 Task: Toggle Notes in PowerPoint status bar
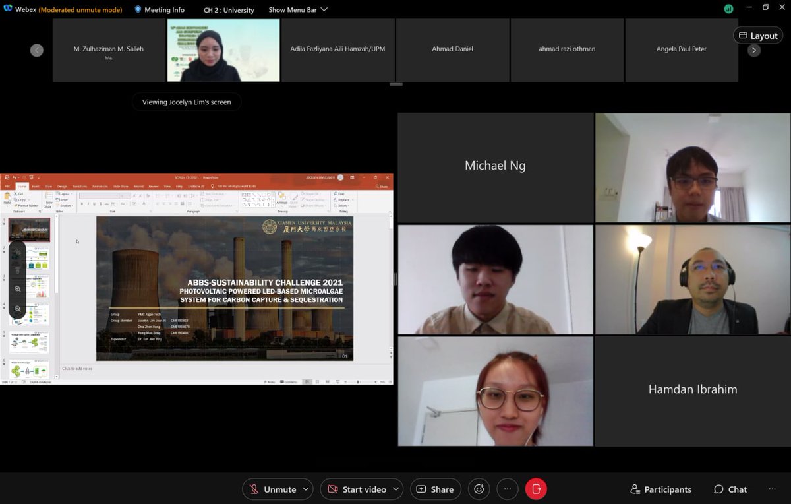coord(271,381)
